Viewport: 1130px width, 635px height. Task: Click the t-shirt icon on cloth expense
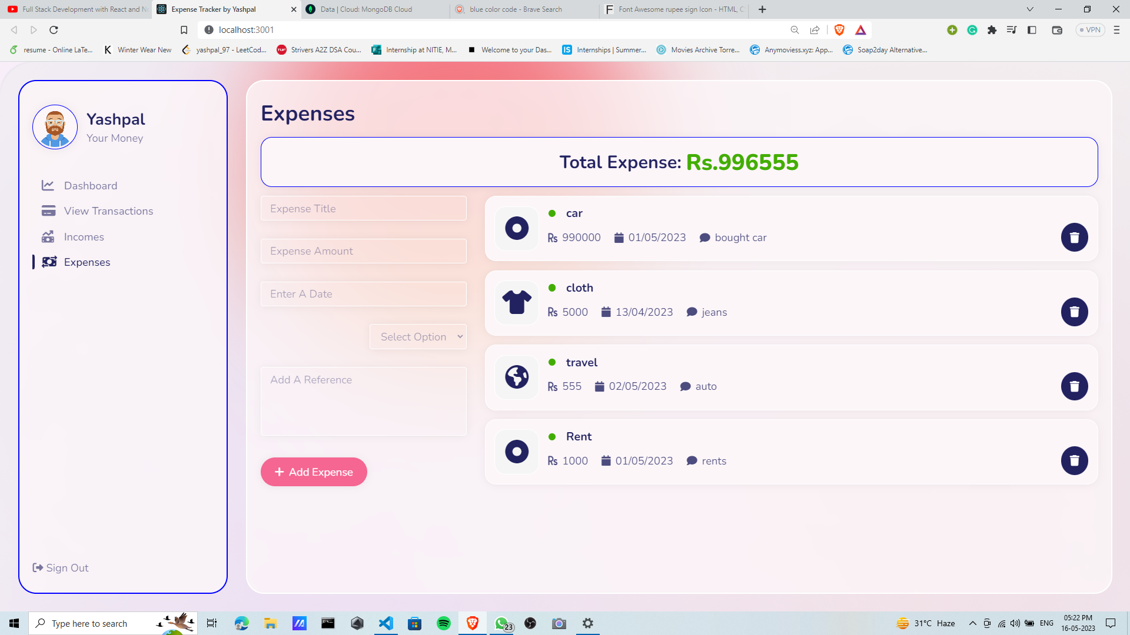point(516,303)
